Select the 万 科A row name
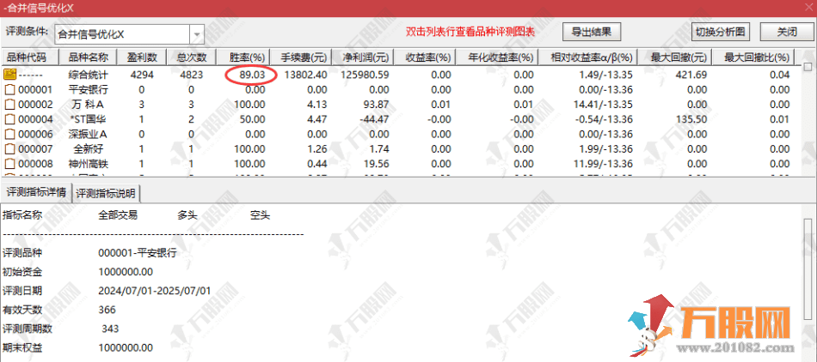This screenshot has height=362, width=817. click(88, 105)
